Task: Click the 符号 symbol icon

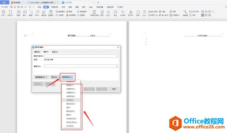Action: point(138,12)
